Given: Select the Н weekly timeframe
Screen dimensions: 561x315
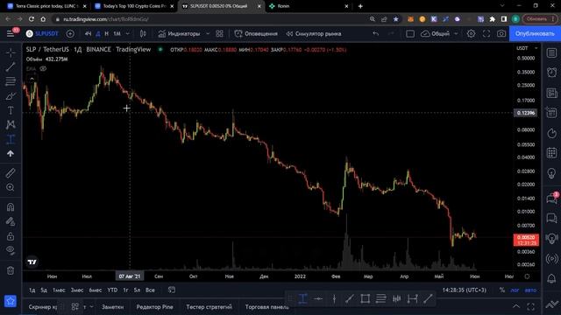Looking at the screenshot, I should tap(107, 33).
